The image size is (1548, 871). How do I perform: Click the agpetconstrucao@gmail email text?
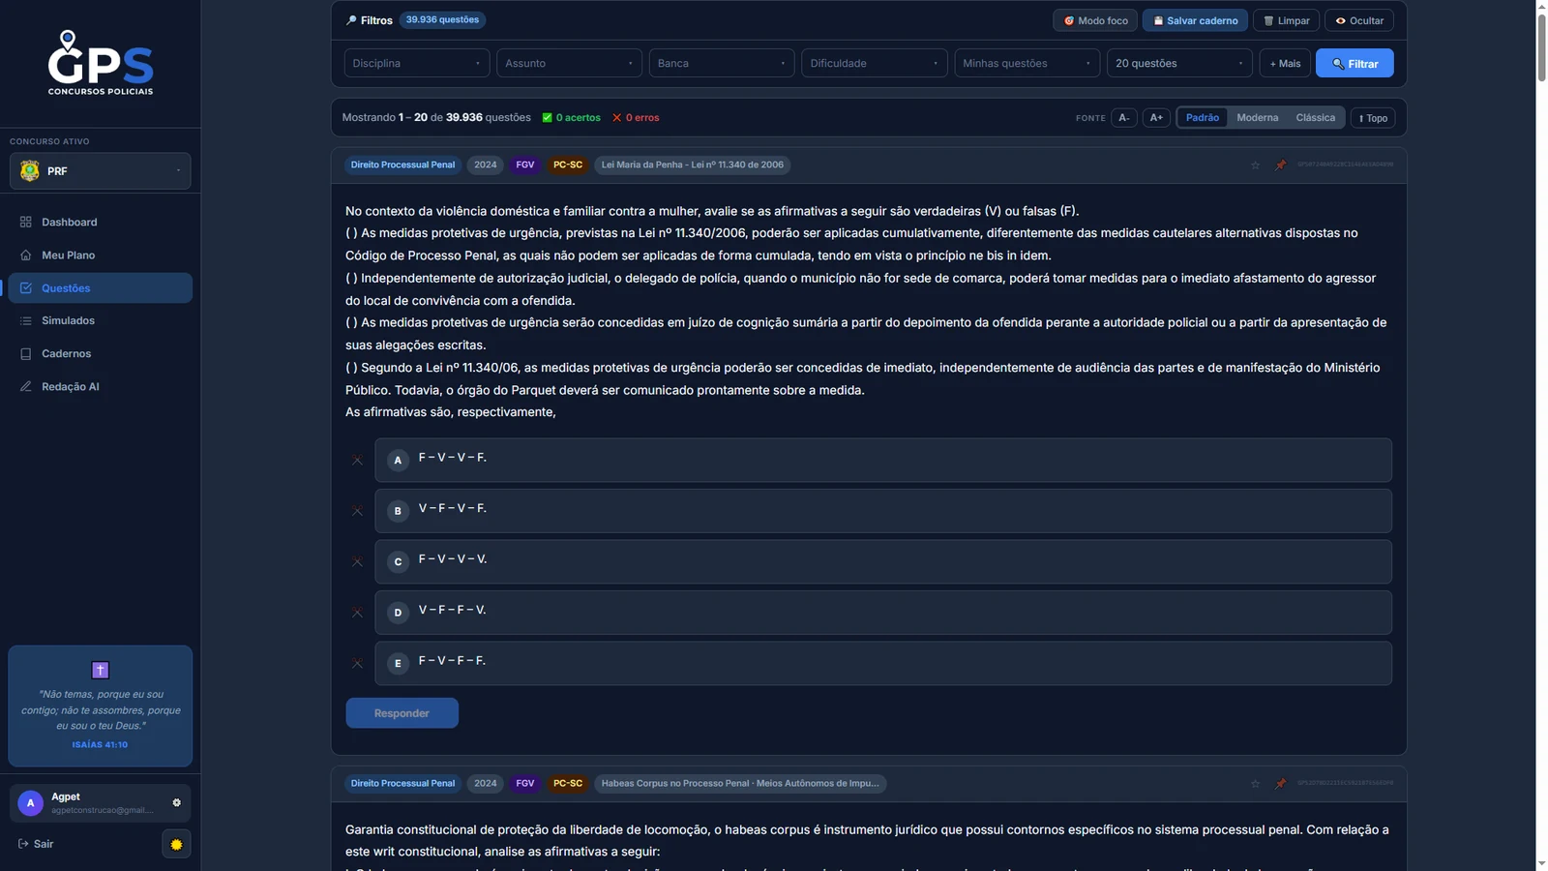[x=103, y=810]
